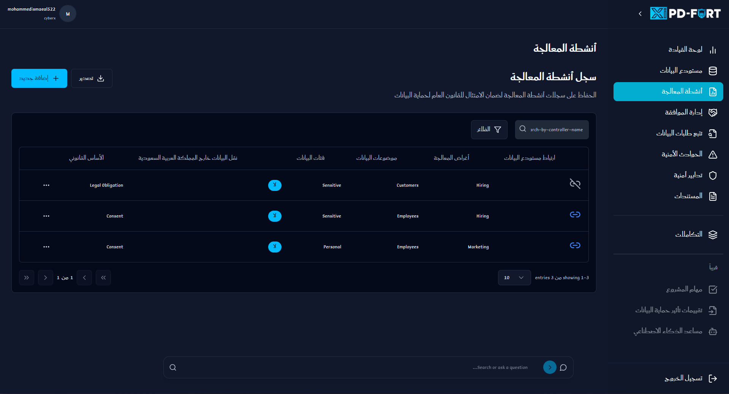Open the rows-per-page dropdown showing 10

coord(514,278)
